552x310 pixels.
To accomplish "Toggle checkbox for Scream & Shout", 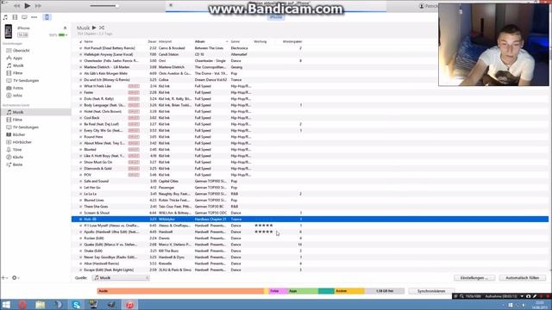I will pos(80,213).
